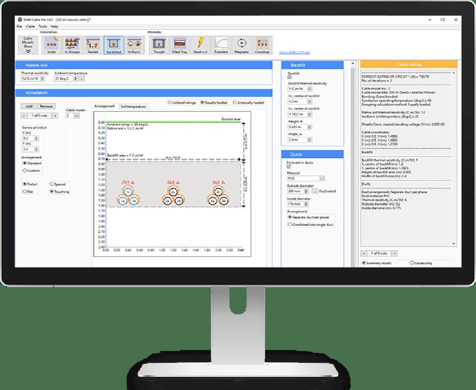This screenshot has width=476, height=390.
Task: Open the Trough module
Action: [159, 45]
